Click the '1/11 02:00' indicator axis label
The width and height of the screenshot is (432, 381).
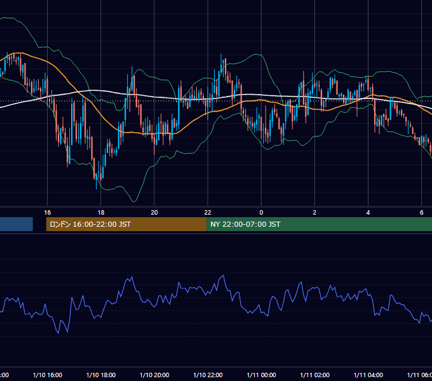coord(314,375)
